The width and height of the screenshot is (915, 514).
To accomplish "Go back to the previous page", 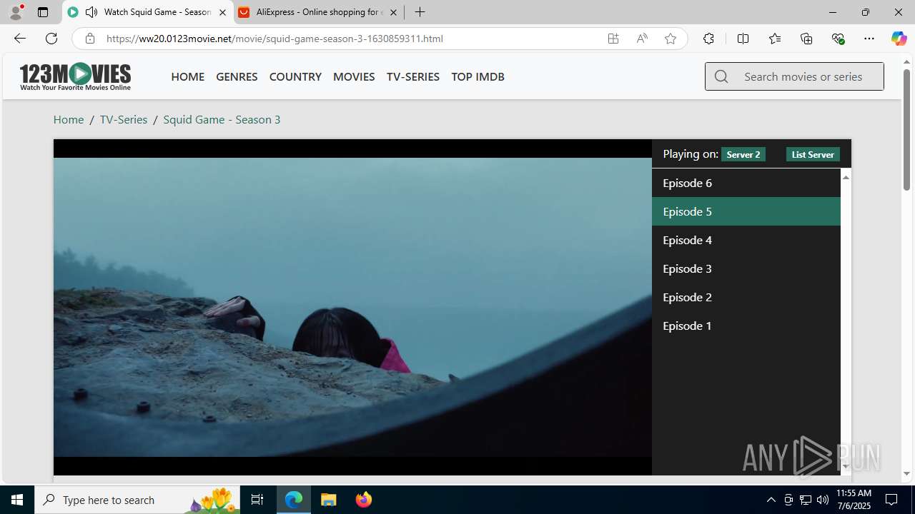I will coord(19,39).
